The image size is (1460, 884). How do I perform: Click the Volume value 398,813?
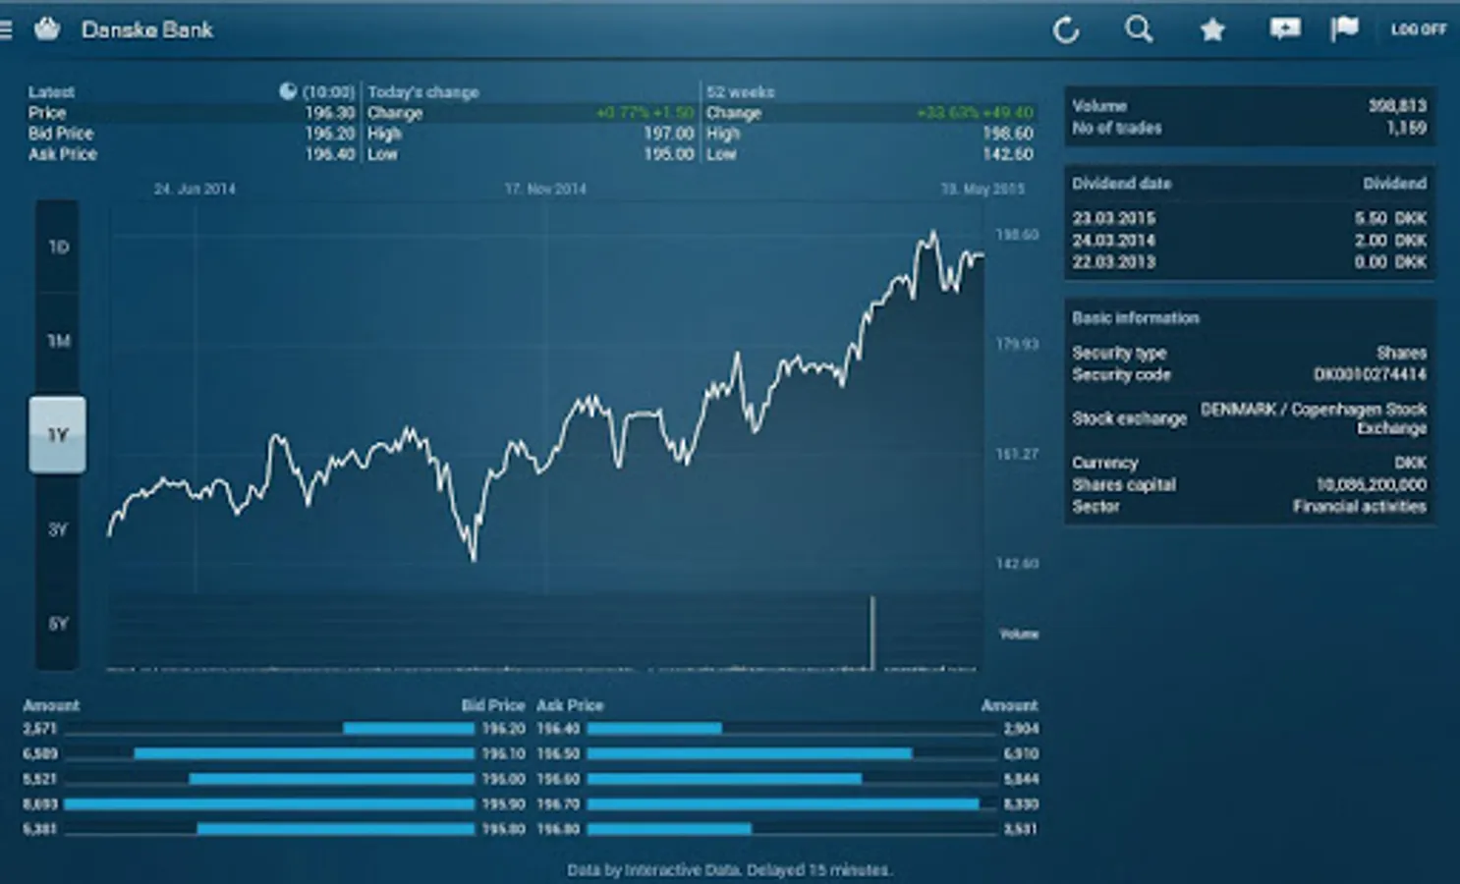pyautogui.click(x=1397, y=105)
